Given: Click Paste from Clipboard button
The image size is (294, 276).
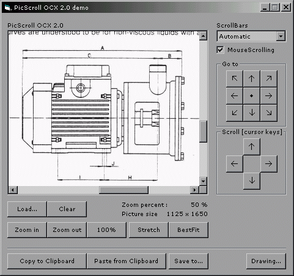Looking at the screenshot, I should point(127,261).
